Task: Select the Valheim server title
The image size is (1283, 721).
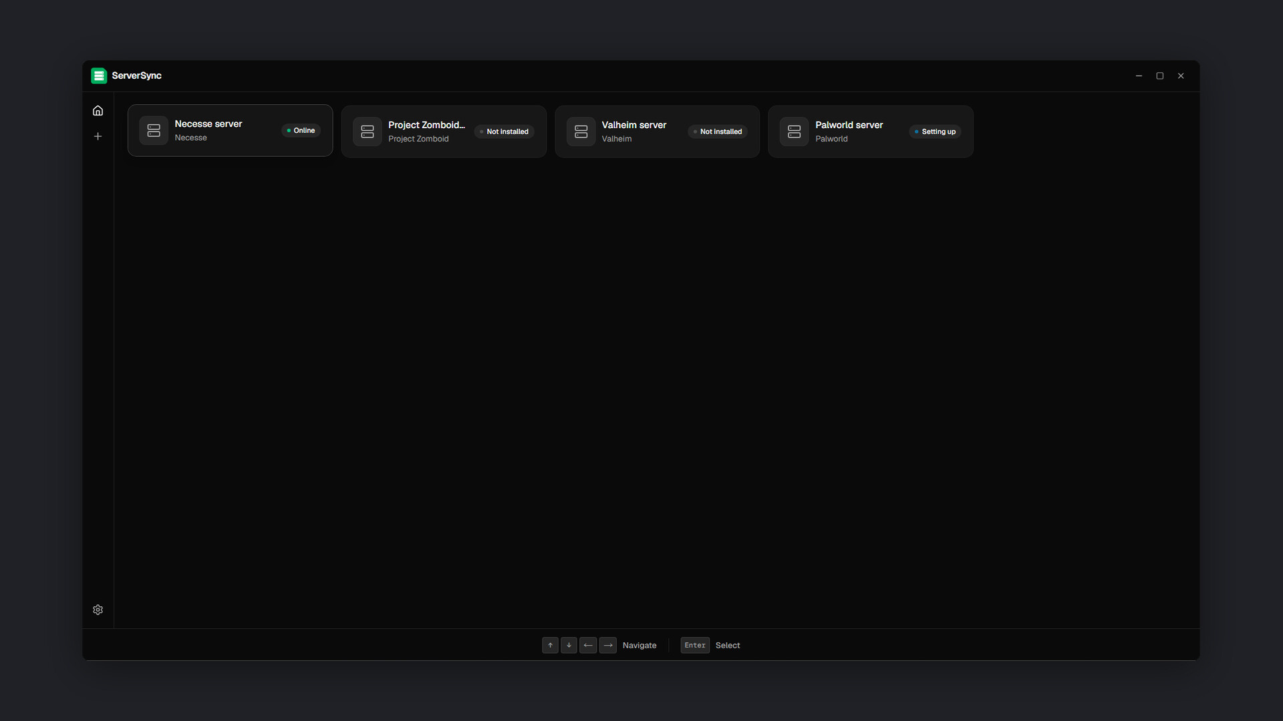Action: click(634, 126)
